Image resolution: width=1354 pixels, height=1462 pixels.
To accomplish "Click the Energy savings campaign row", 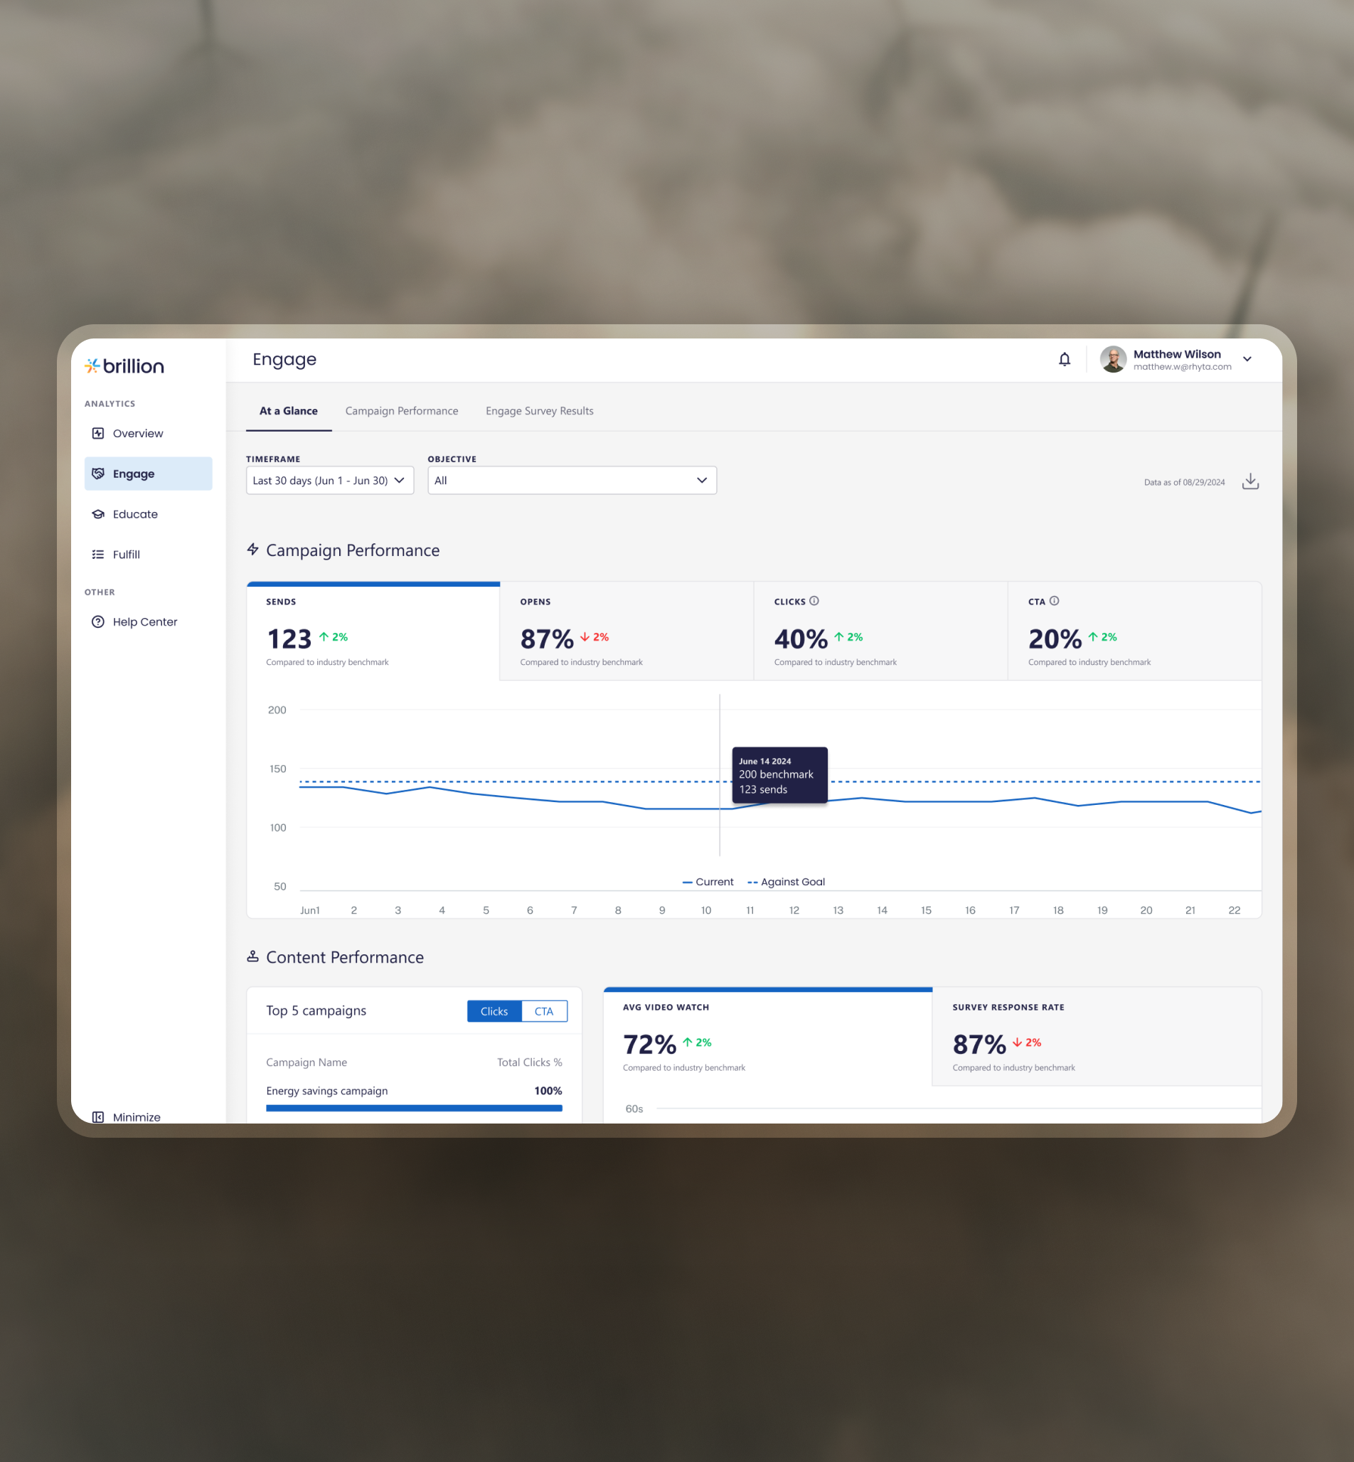I will 414,1098.
